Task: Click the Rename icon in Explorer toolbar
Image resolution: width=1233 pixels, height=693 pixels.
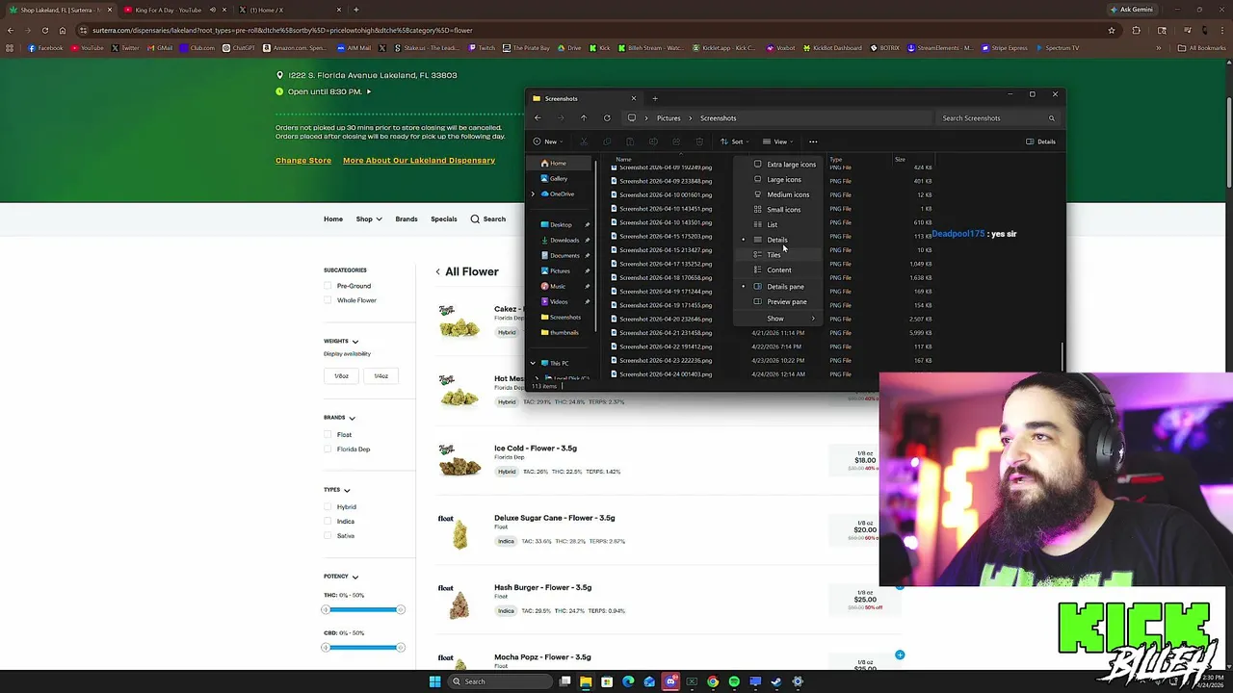Action: click(653, 141)
